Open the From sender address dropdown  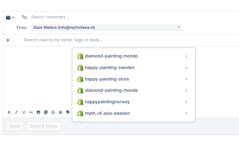click(106, 27)
